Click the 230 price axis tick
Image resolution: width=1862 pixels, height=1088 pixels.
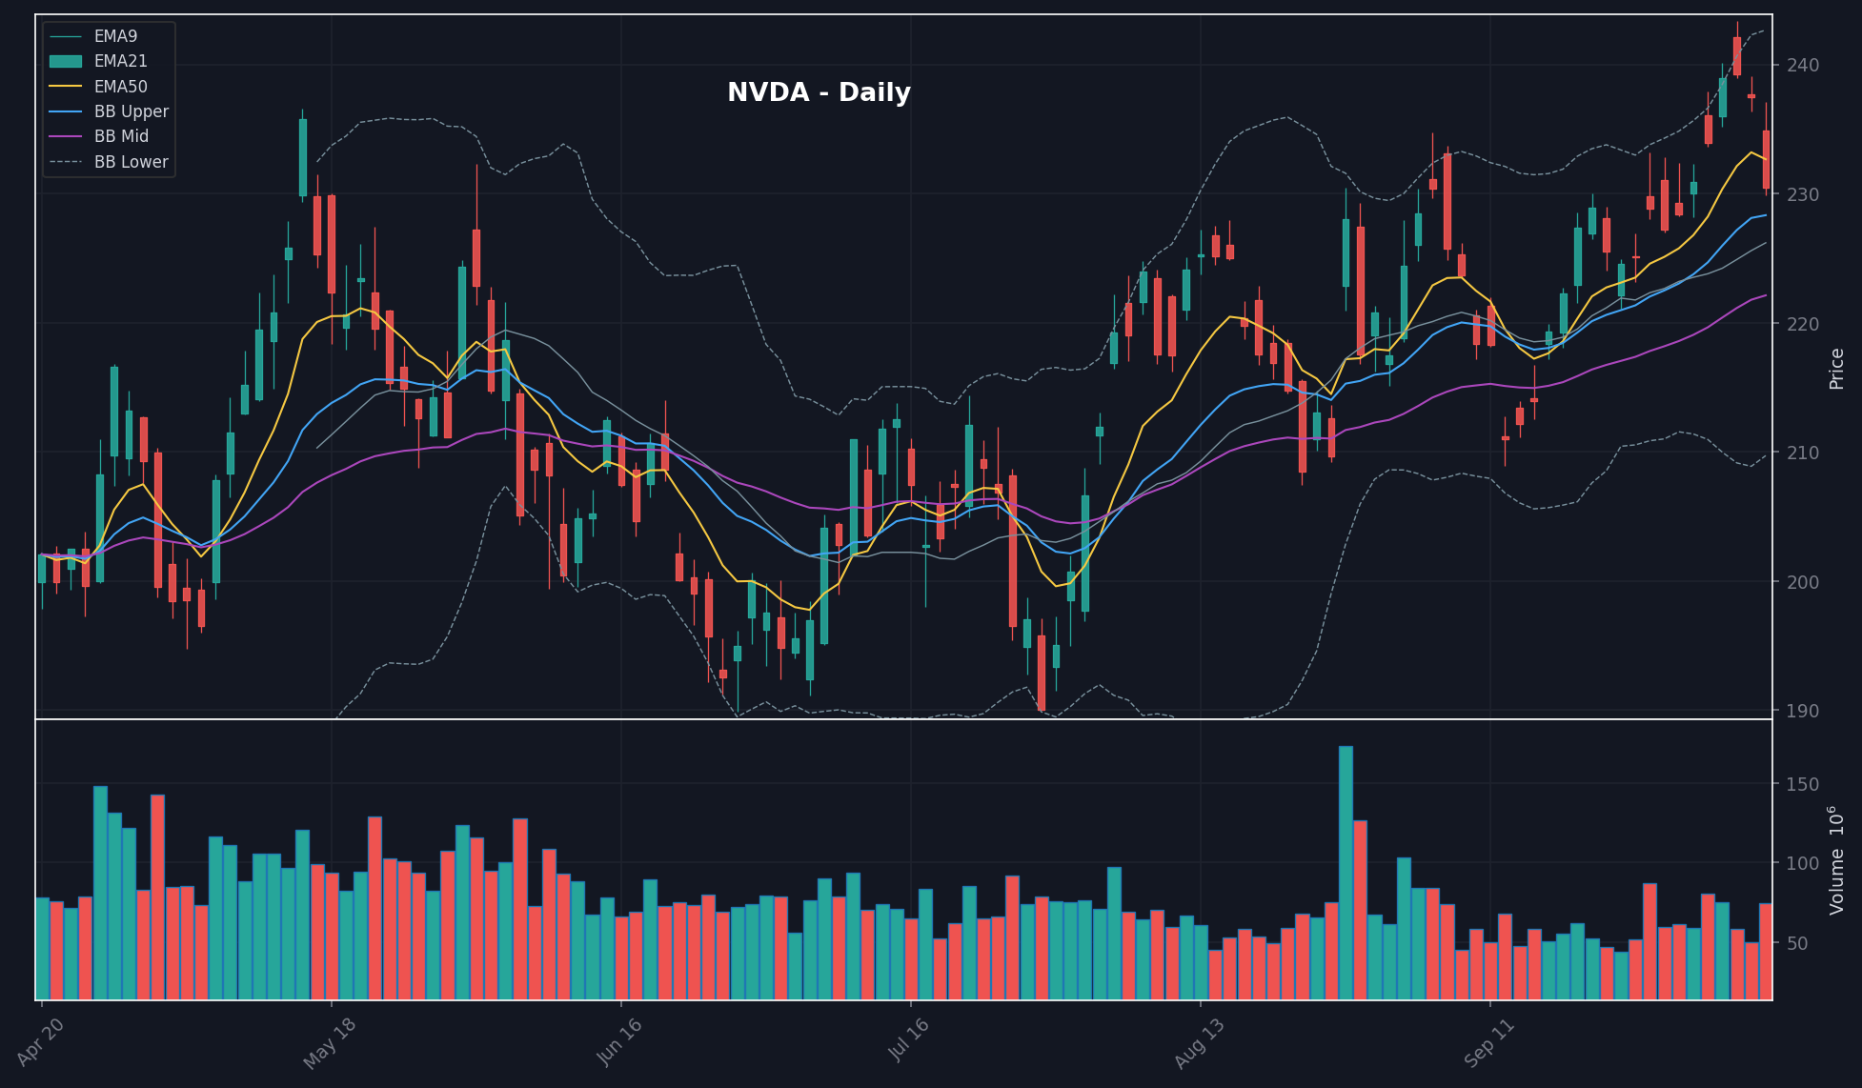(1804, 194)
